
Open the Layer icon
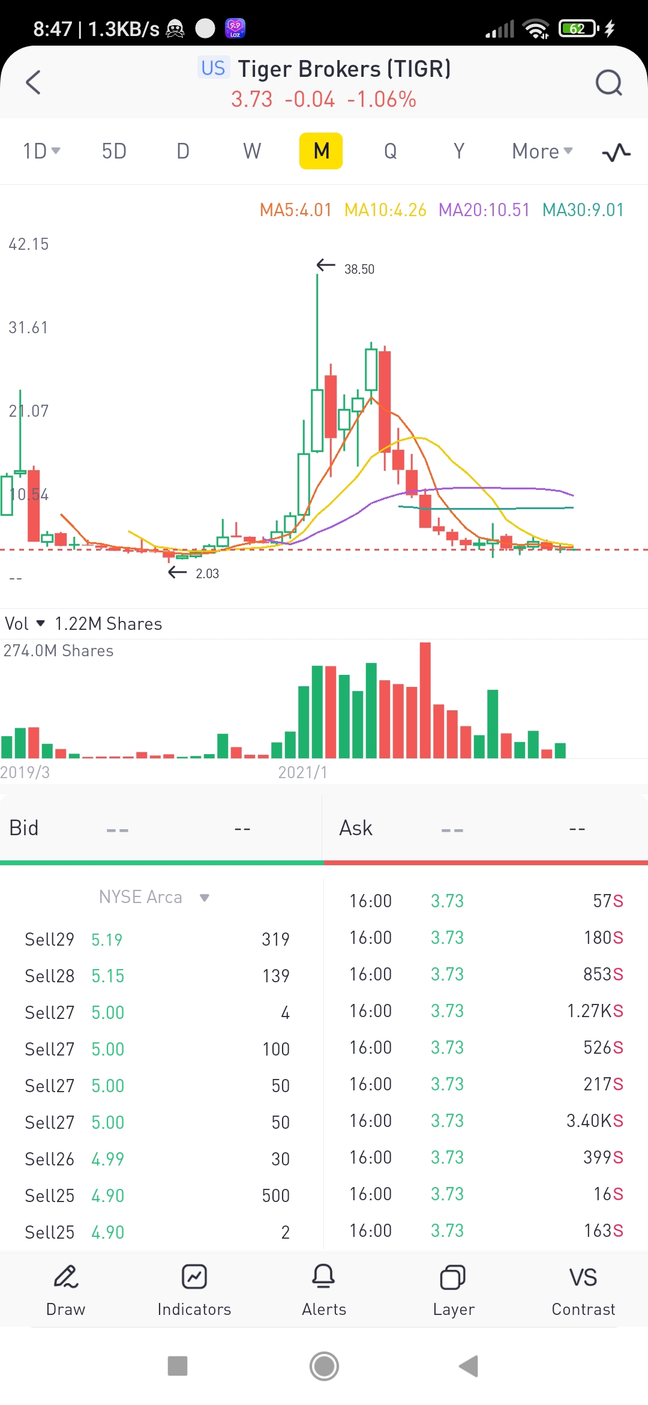pyautogui.click(x=454, y=1277)
